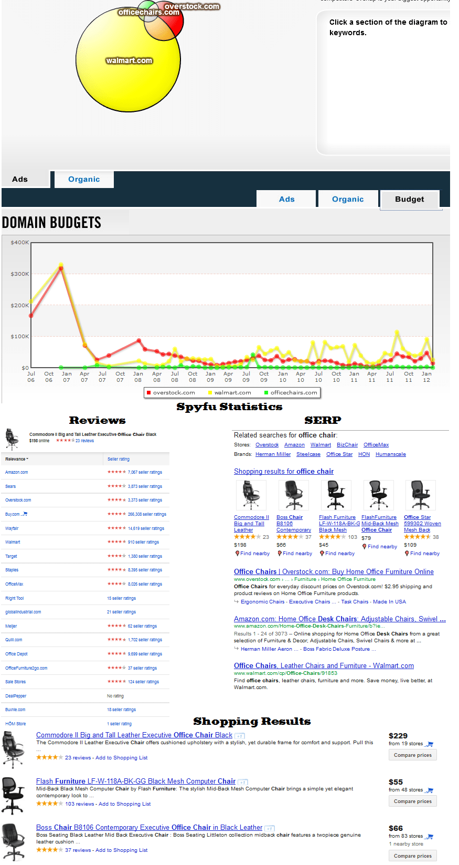Click the yellow walmart.com legend swatch

tap(210, 392)
